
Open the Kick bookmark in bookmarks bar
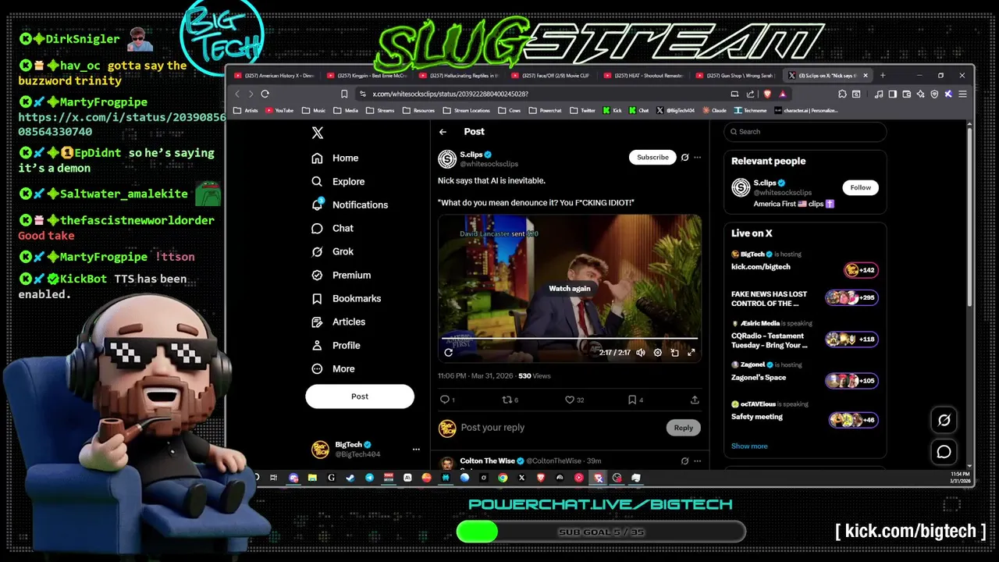coord(613,111)
